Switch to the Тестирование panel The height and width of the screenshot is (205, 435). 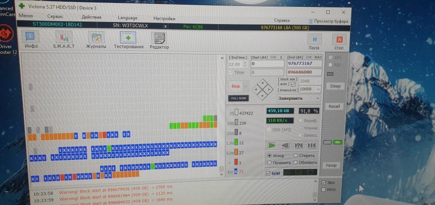[128, 40]
